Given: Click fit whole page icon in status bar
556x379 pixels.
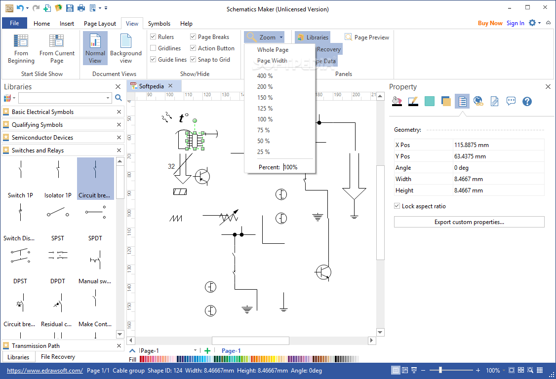Looking at the screenshot, I should pyautogui.click(x=512, y=370).
